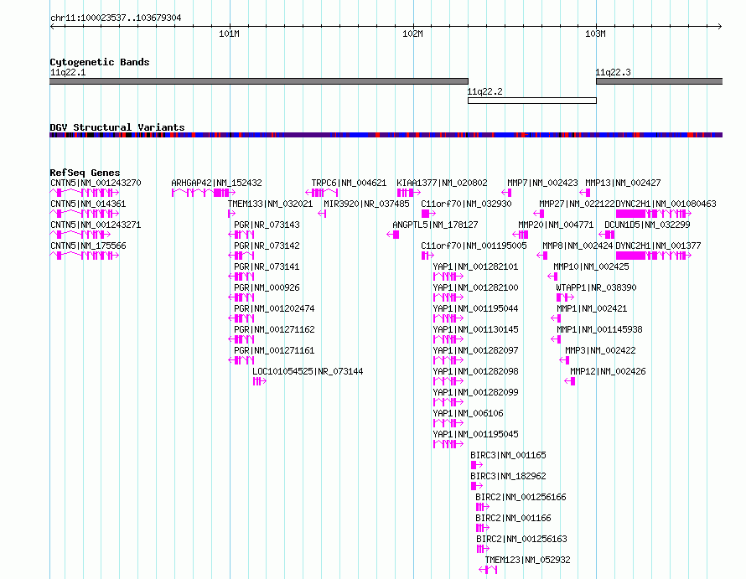Select the TMEM133|NM_032021 gene label
The width and height of the screenshot is (746, 579).
[270, 204]
